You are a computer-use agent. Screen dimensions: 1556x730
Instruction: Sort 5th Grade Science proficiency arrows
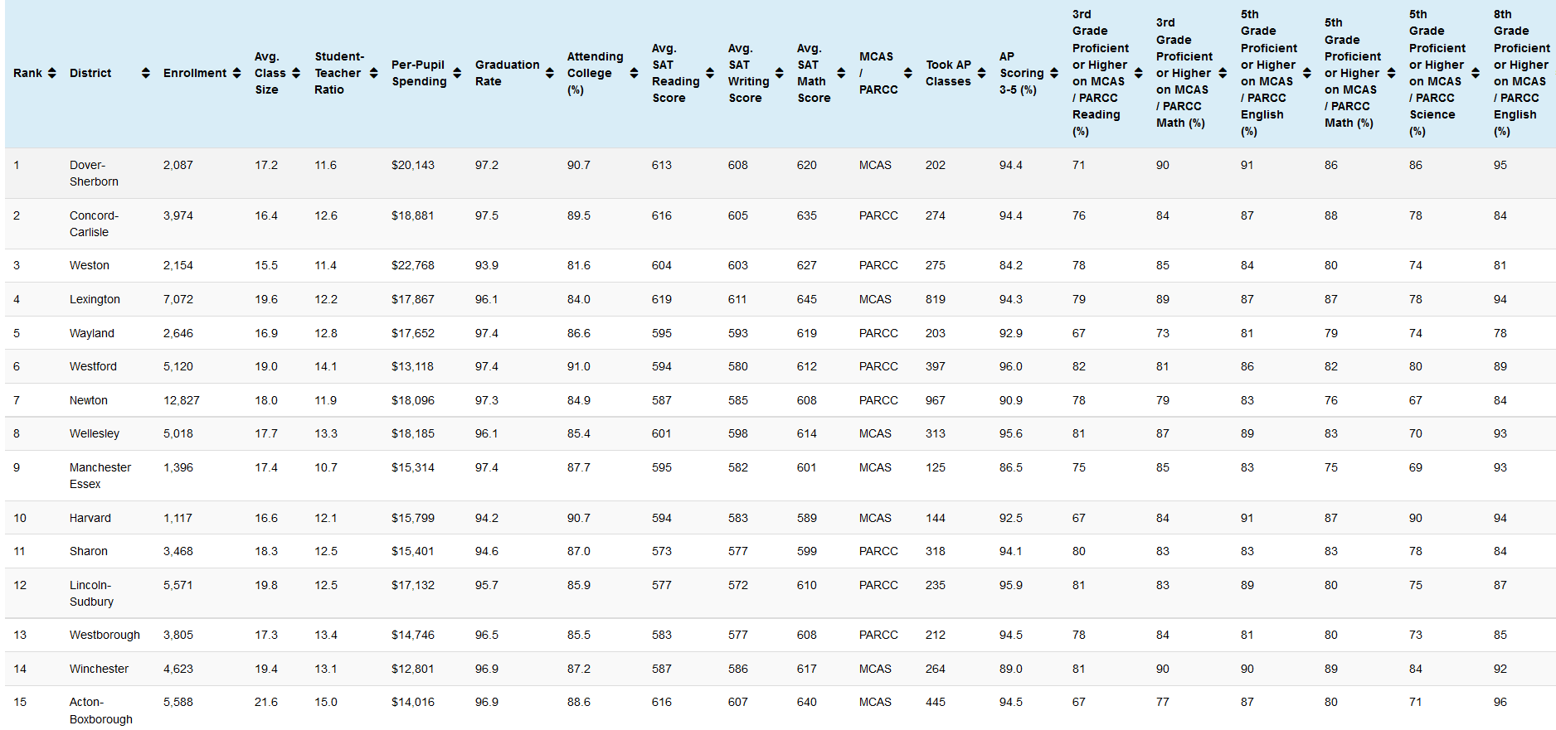[1476, 73]
